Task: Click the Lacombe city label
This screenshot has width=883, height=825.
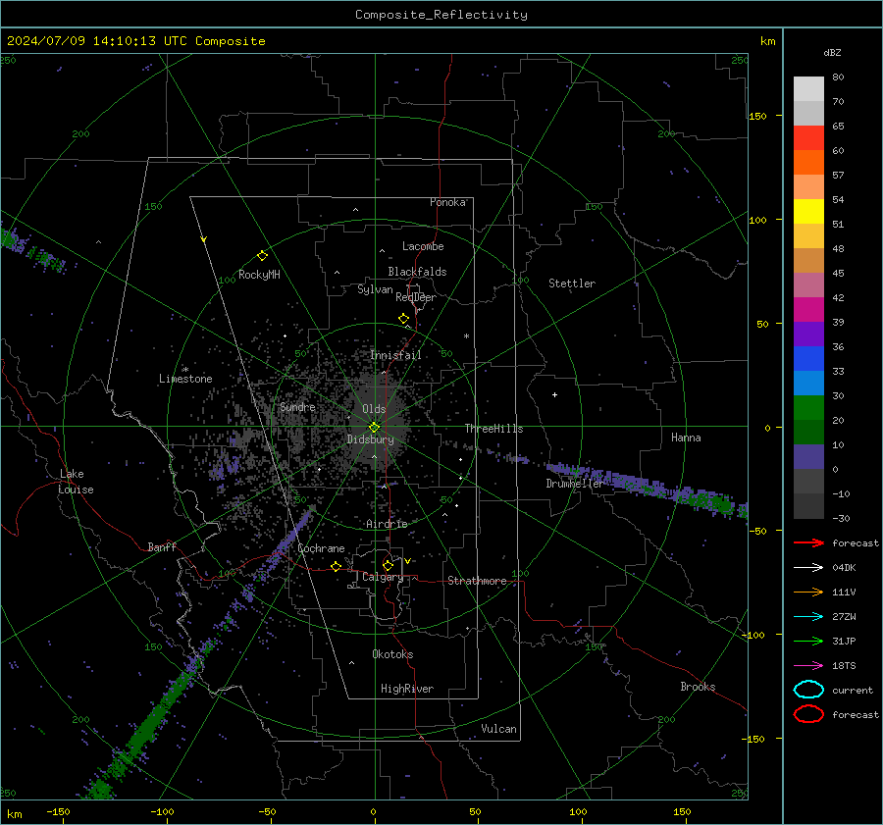Action: (423, 246)
